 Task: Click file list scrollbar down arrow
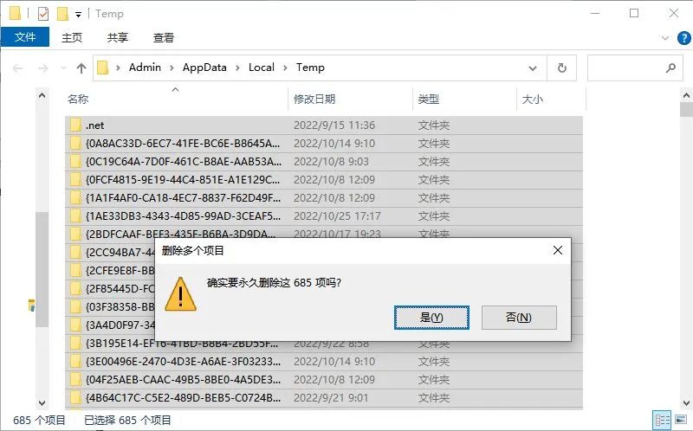pos(686,402)
